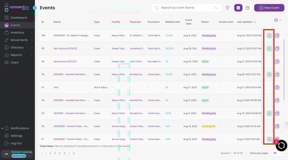Duplicate event 119 with copy icon

tap(277, 48)
